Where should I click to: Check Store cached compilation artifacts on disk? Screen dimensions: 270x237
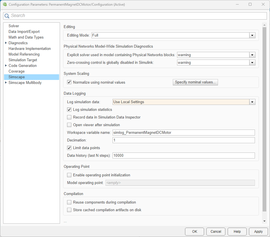pos(69,210)
